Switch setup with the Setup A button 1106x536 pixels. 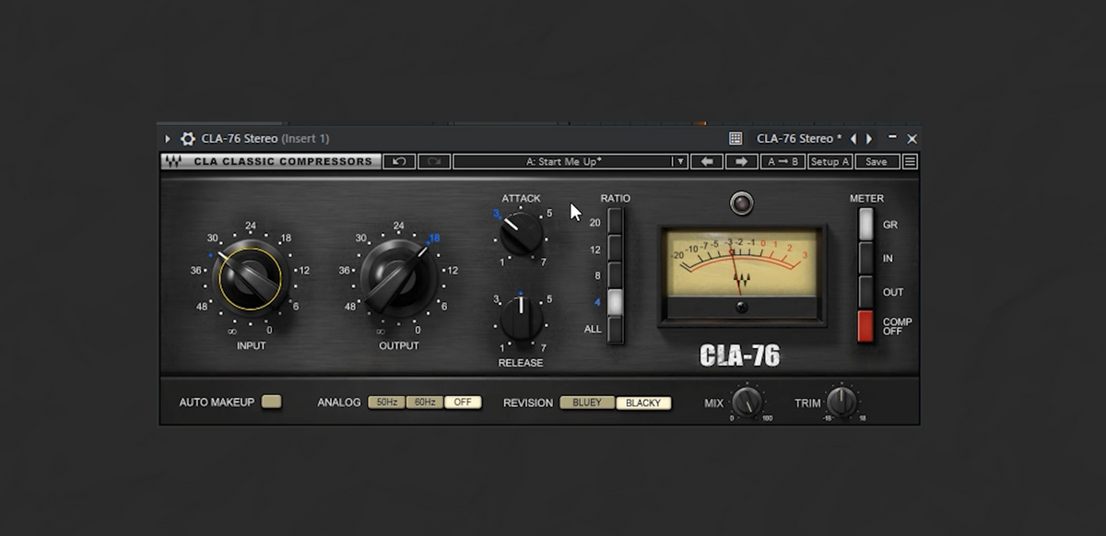click(830, 161)
